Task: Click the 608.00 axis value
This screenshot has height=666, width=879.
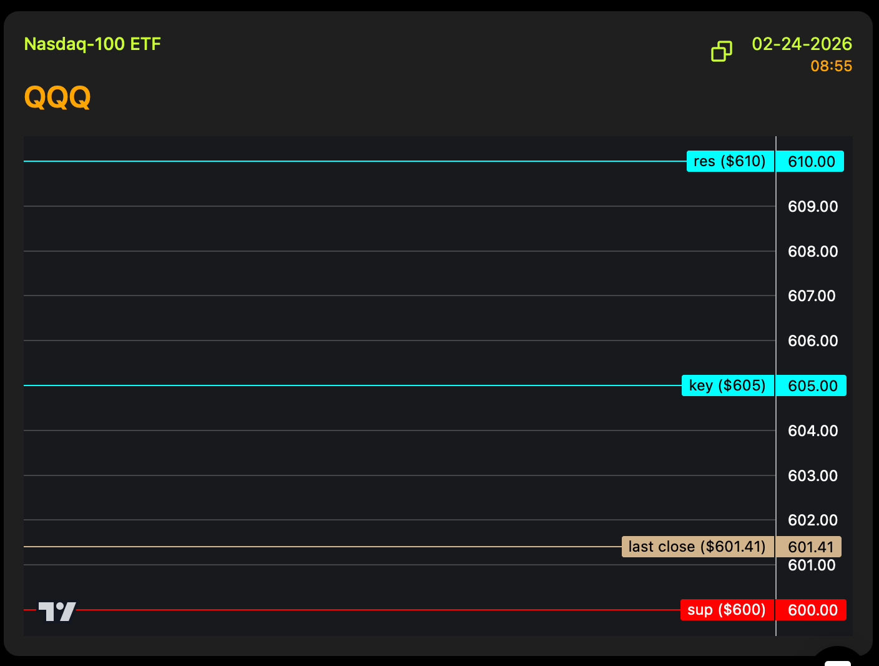Action: [813, 252]
